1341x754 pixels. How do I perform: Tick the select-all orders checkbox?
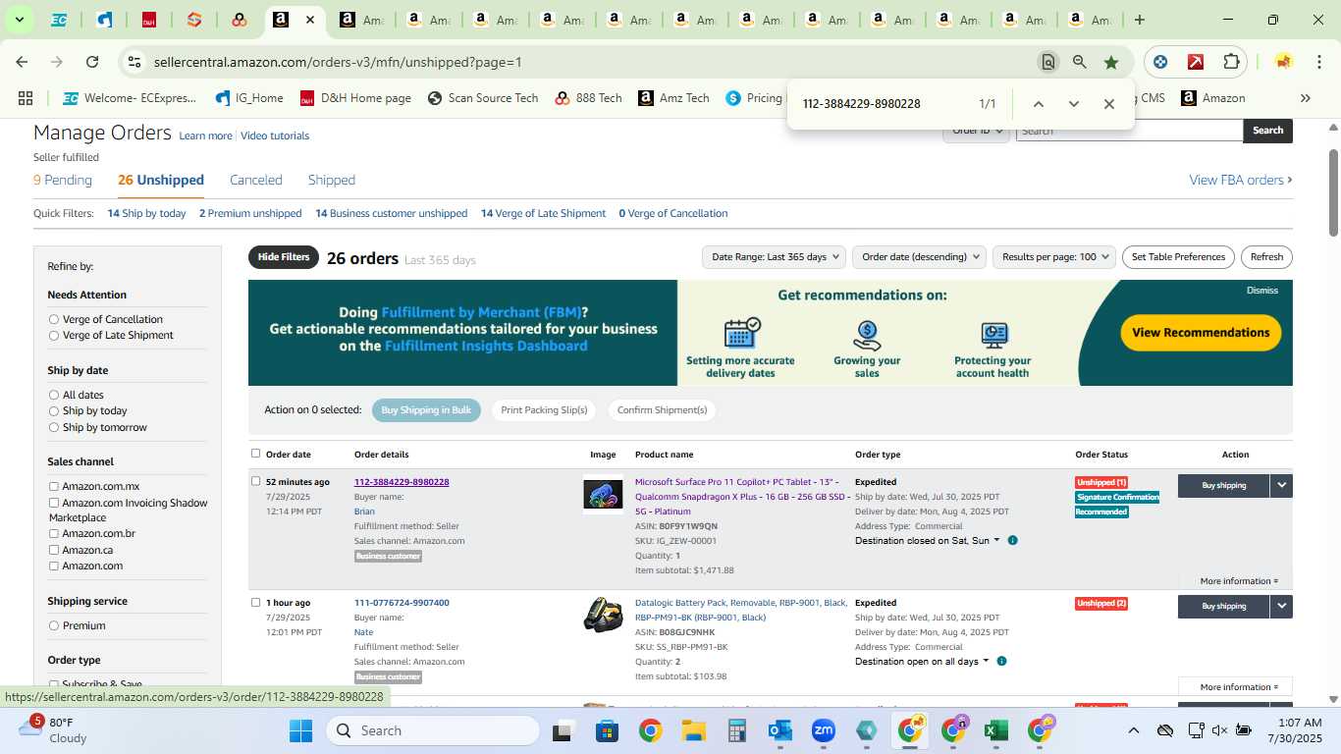tap(256, 454)
